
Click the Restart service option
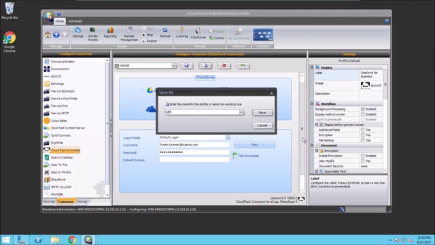click(150, 41)
